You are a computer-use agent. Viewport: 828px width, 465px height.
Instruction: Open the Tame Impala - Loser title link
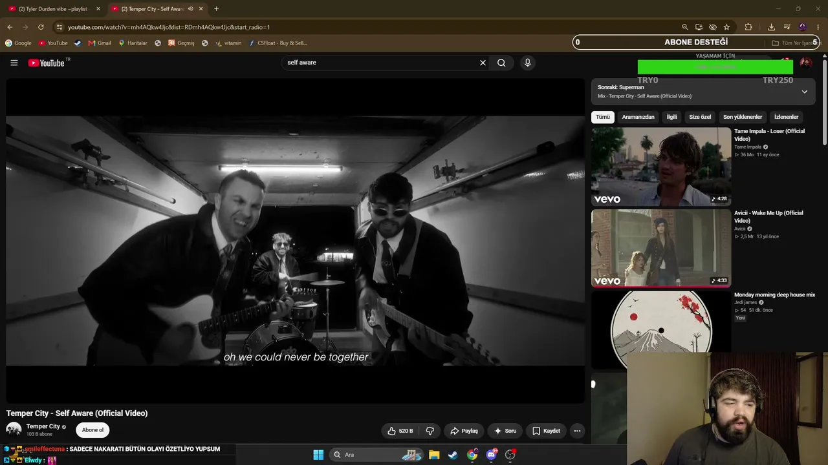point(769,135)
